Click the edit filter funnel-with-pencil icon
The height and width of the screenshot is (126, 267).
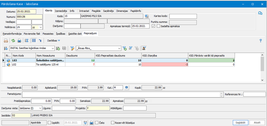coord(72,48)
